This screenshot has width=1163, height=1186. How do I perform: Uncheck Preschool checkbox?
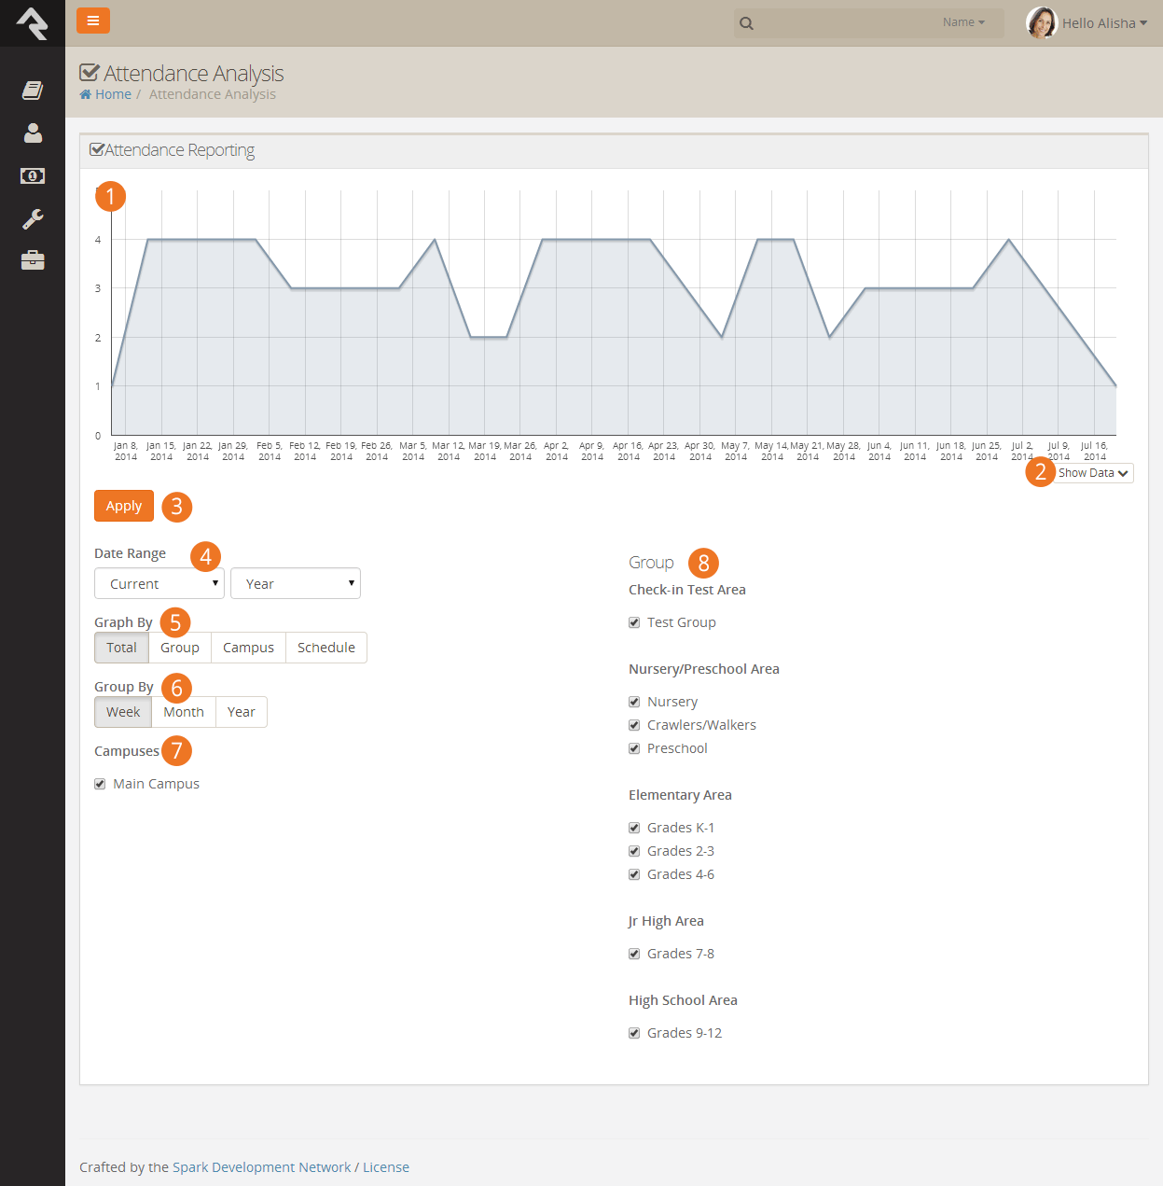click(x=634, y=748)
